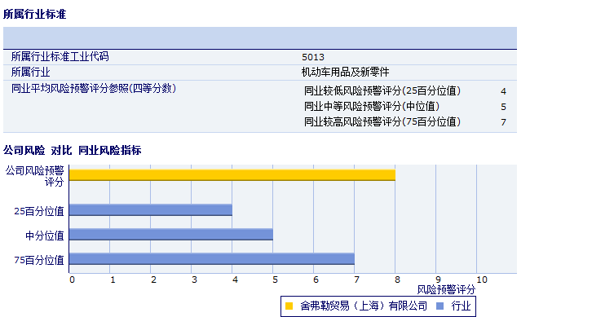This screenshot has height=317, width=614.
Task: Click the 同业平均风险预警评分参照(四等分数) label
Action: click(94, 89)
